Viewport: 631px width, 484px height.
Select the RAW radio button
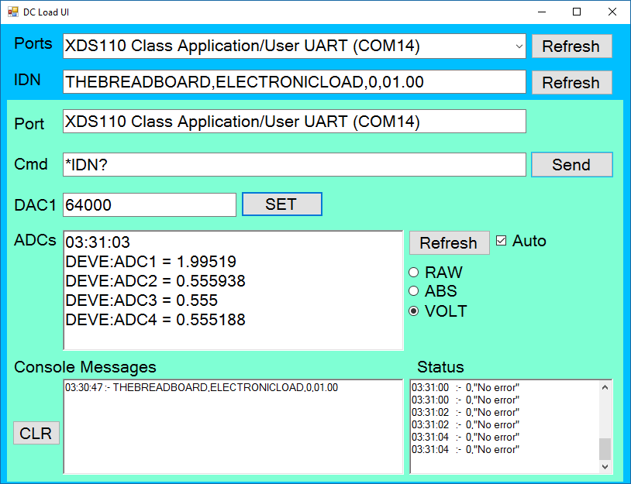413,272
